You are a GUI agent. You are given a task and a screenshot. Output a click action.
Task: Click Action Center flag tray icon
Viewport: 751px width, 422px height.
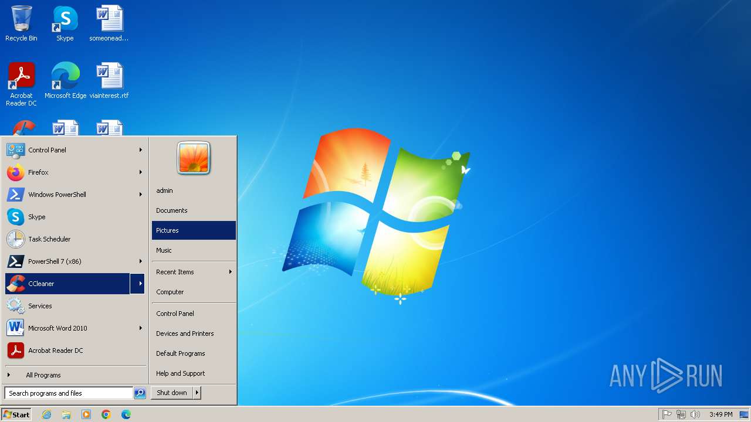tap(667, 414)
